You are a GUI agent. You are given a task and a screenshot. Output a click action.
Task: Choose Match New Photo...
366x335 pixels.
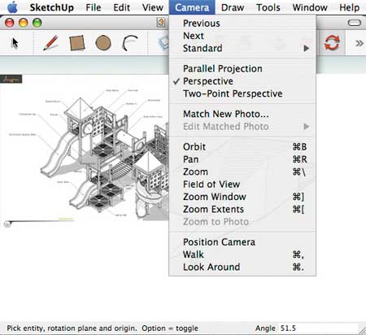click(242, 114)
